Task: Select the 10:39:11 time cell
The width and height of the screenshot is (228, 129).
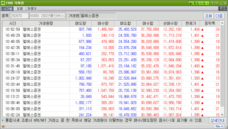Action: (12, 54)
